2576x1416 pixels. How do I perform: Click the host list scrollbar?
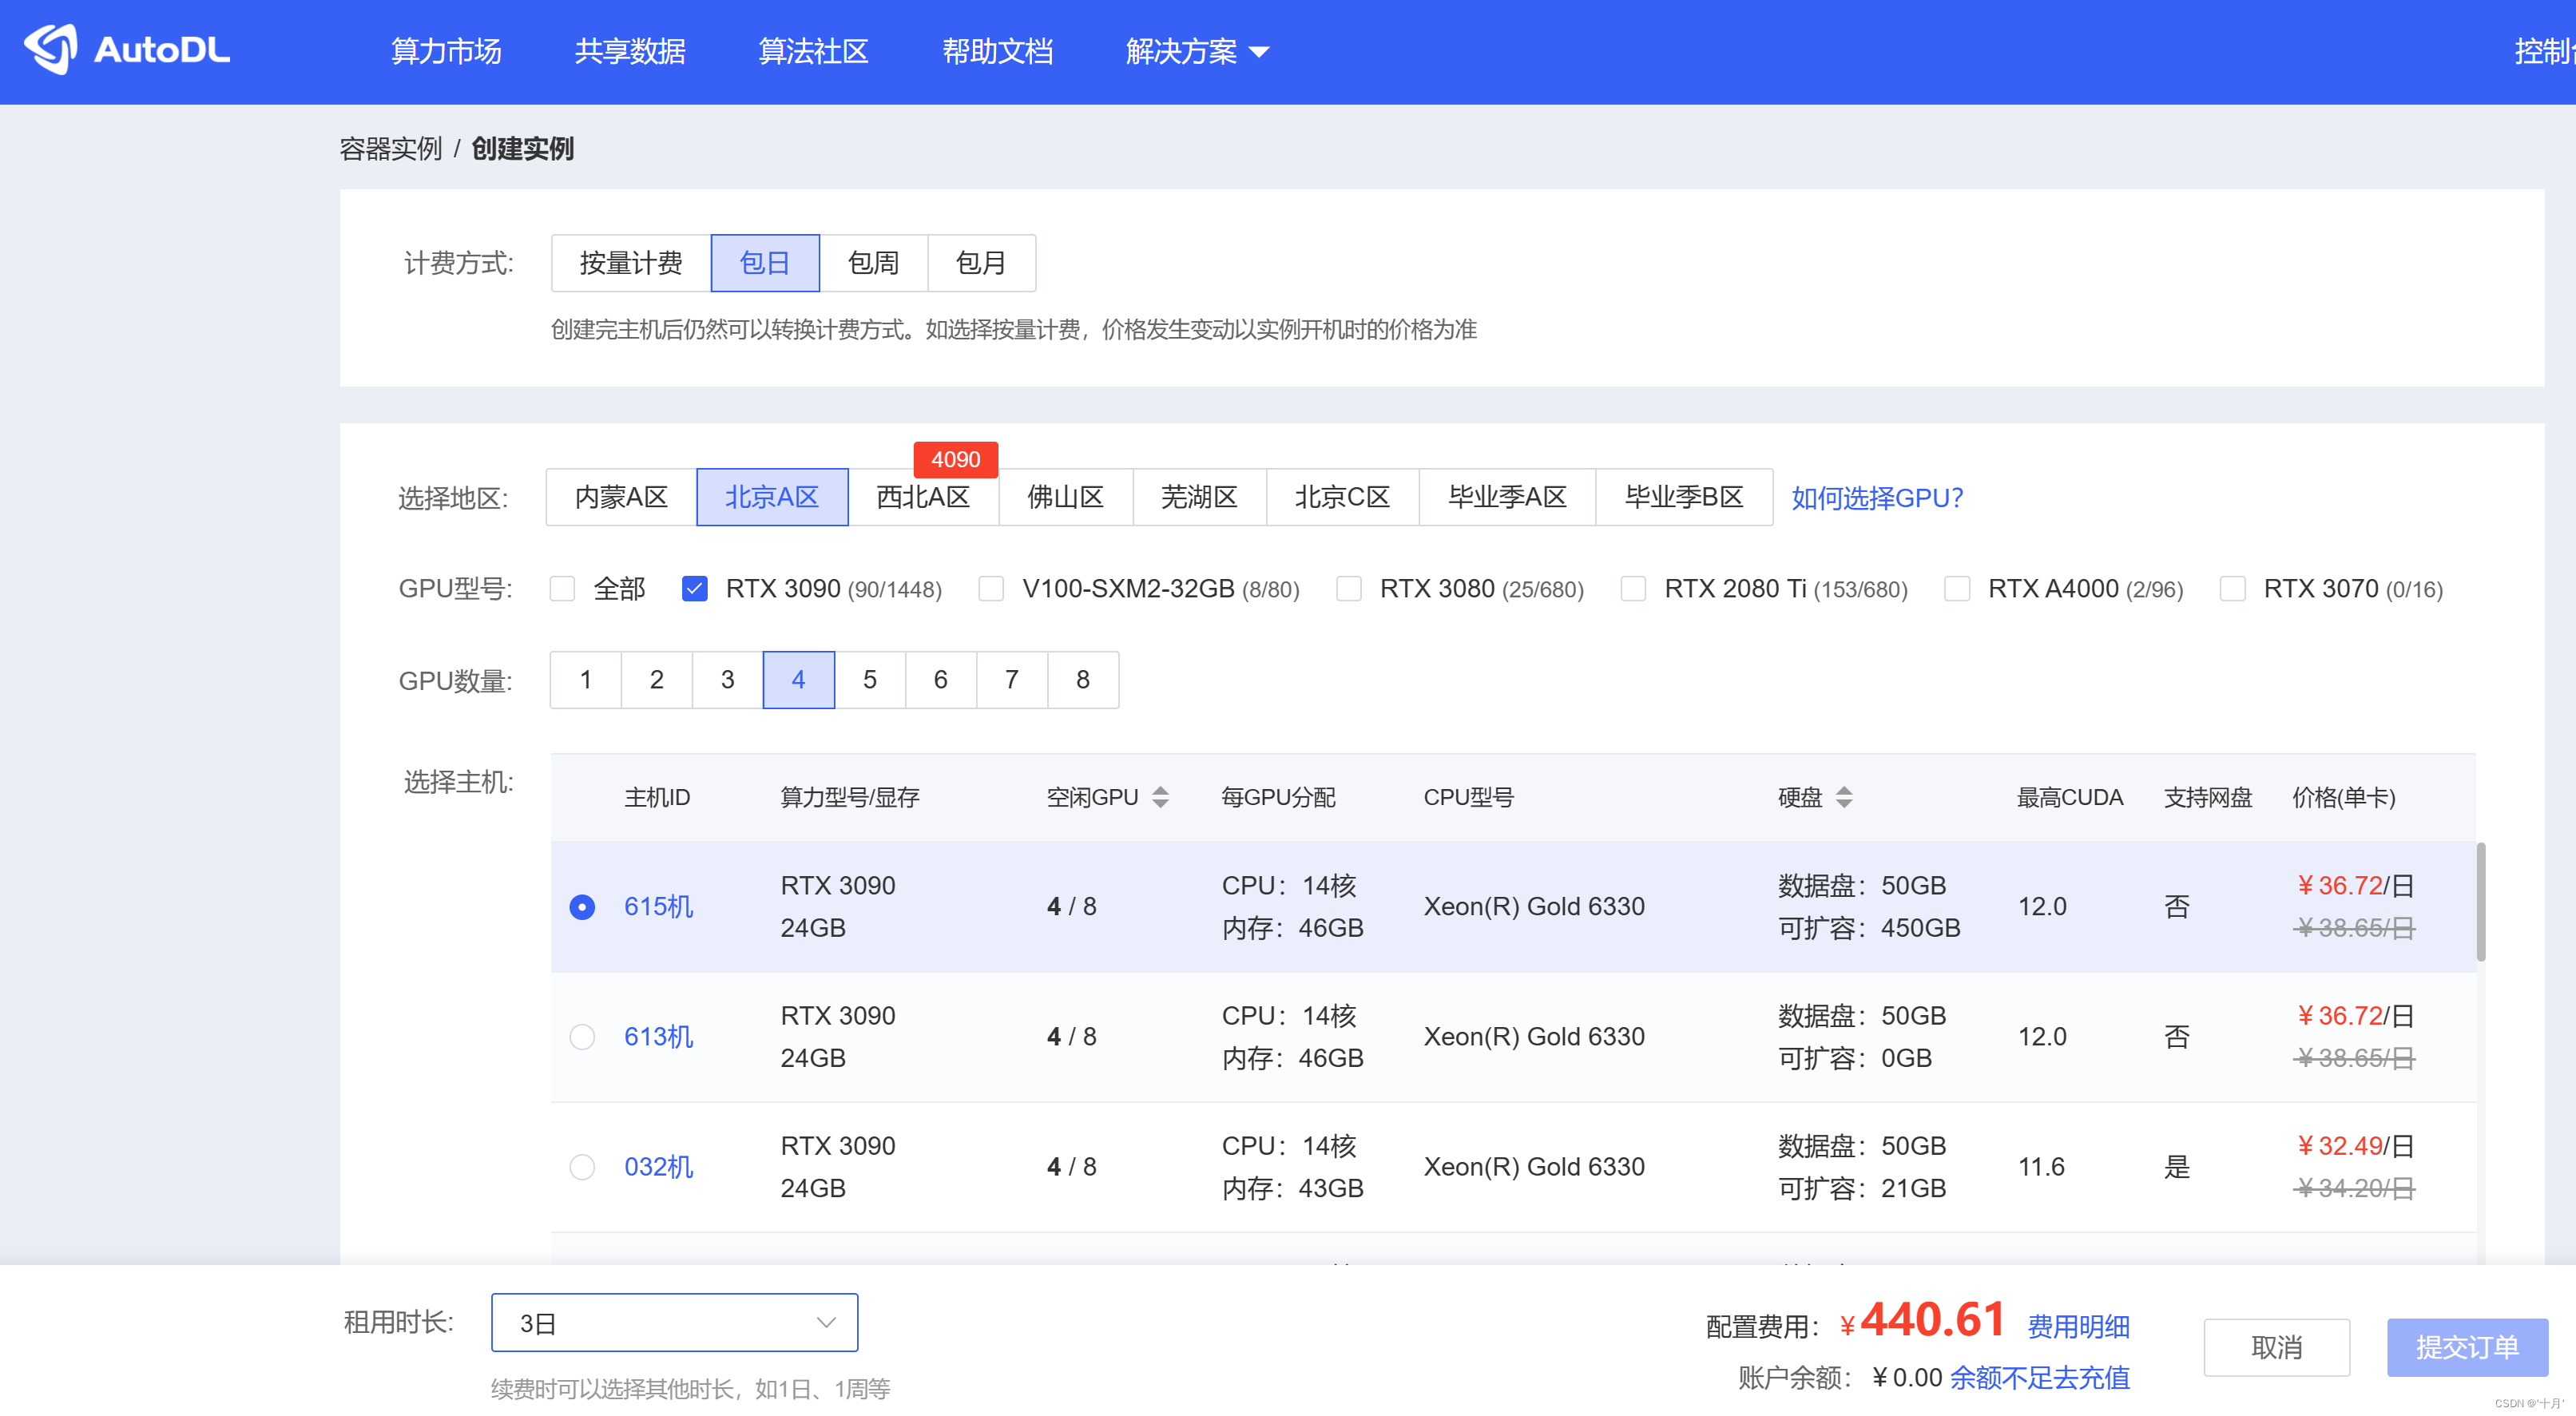[2480, 902]
